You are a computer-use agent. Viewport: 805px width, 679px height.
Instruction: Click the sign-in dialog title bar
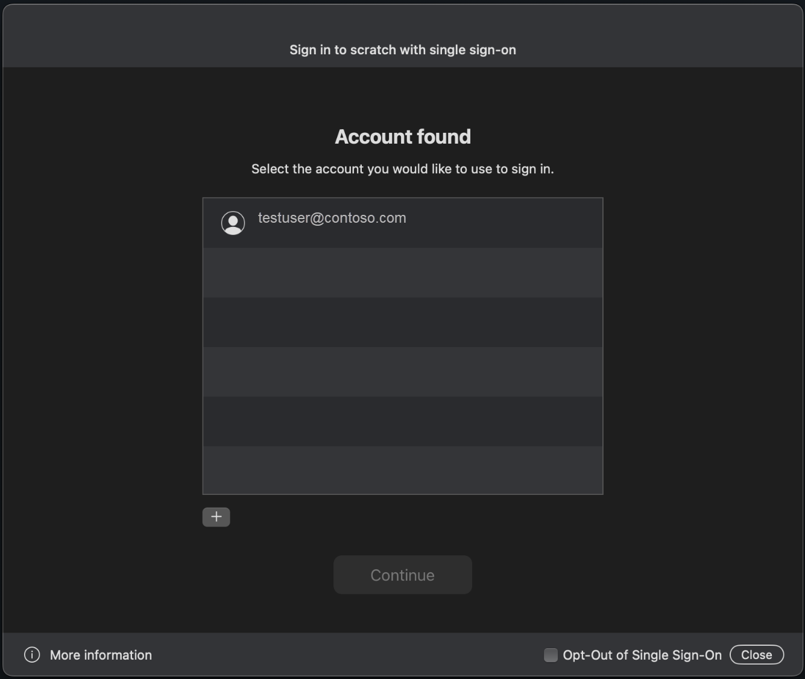[x=402, y=49]
